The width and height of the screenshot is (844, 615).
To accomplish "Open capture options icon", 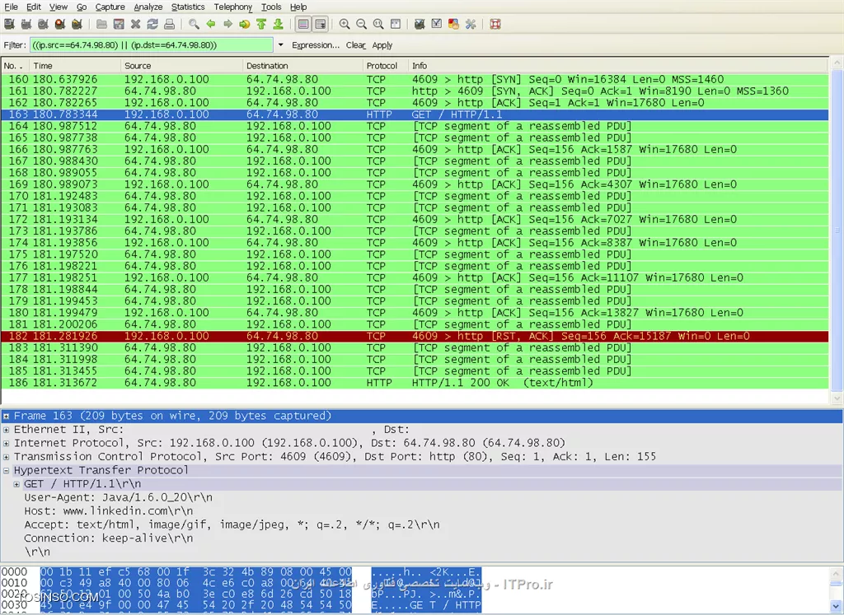I will 26,24.
